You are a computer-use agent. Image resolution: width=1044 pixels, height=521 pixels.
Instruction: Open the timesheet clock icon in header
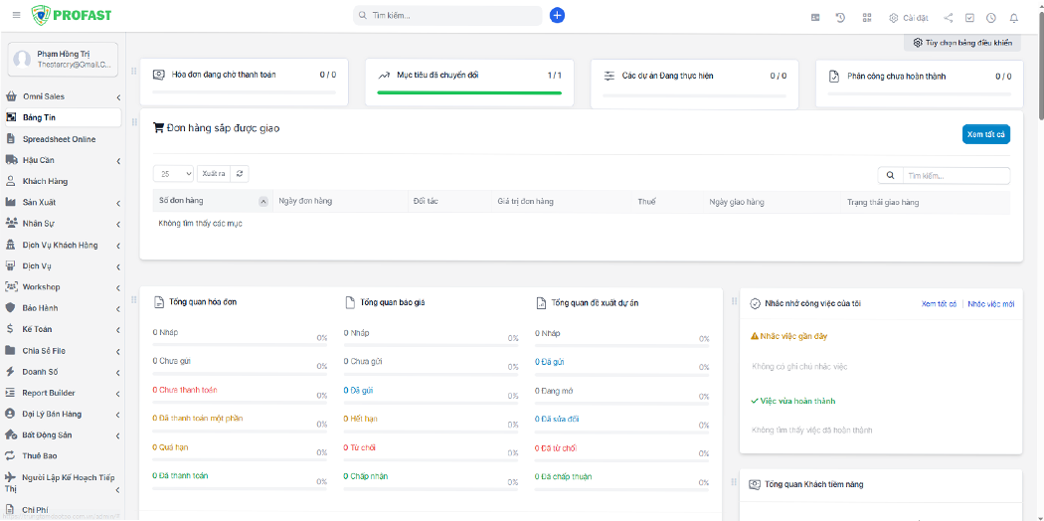pos(990,18)
